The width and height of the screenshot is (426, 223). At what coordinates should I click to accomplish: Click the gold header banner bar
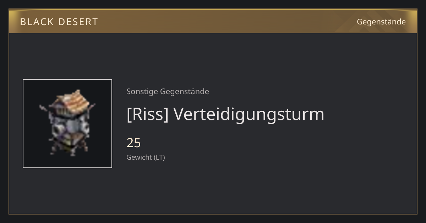click(x=213, y=21)
